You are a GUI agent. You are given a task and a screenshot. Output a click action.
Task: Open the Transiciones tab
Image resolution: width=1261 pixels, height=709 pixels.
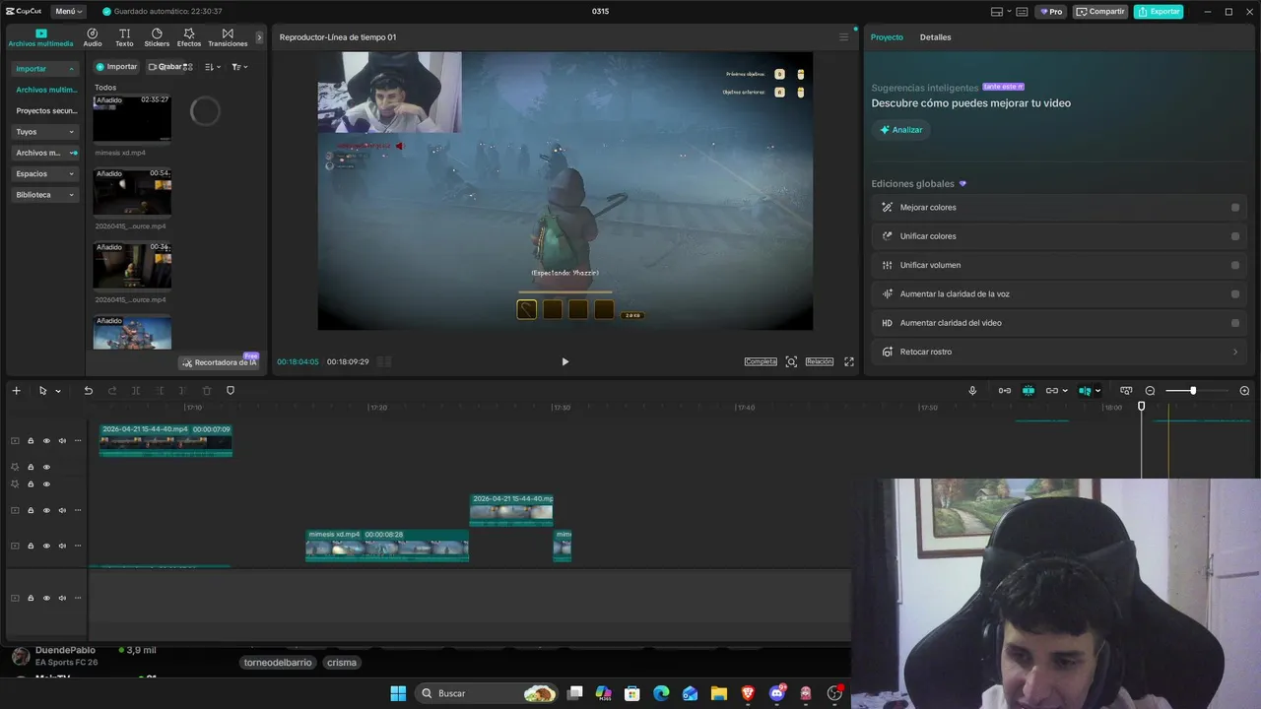point(228,37)
